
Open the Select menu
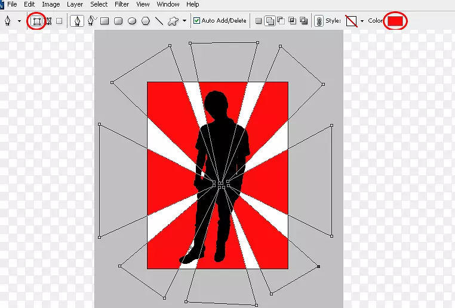tap(99, 4)
